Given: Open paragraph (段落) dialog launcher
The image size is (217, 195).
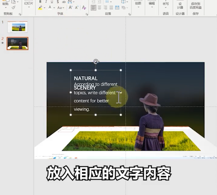Looking at the screenshot, I should click(130, 14).
